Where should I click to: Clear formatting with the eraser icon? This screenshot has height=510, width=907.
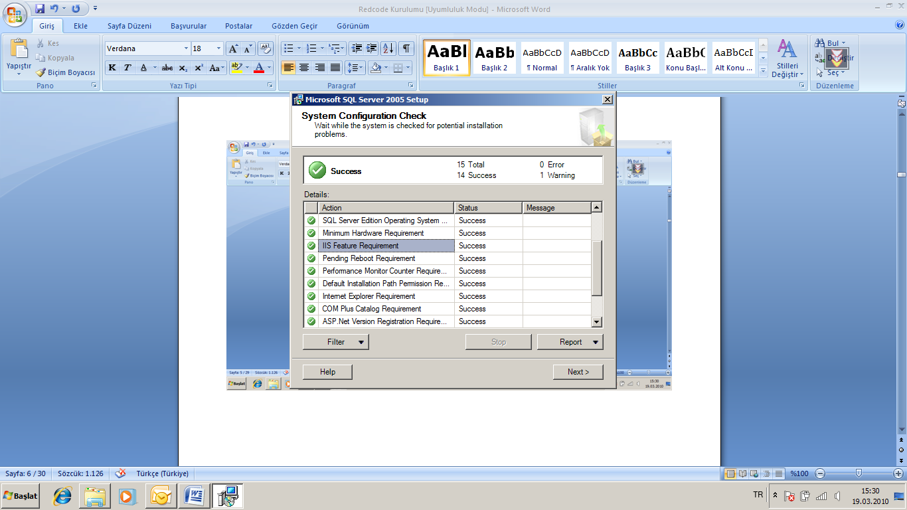pos(266,48)
